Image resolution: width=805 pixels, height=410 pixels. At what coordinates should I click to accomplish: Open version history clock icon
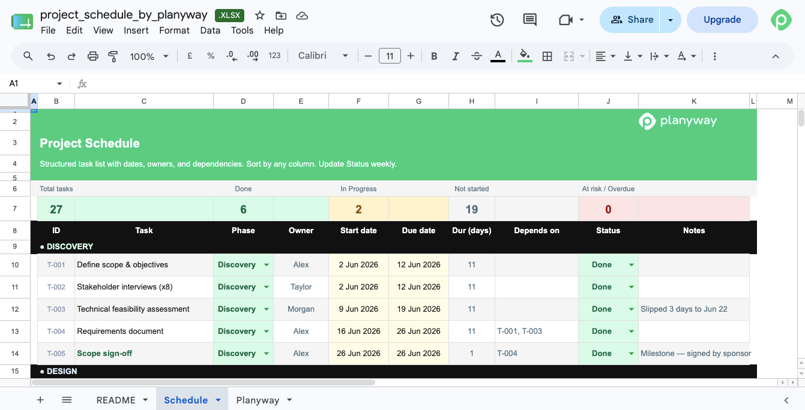(497, 20)
